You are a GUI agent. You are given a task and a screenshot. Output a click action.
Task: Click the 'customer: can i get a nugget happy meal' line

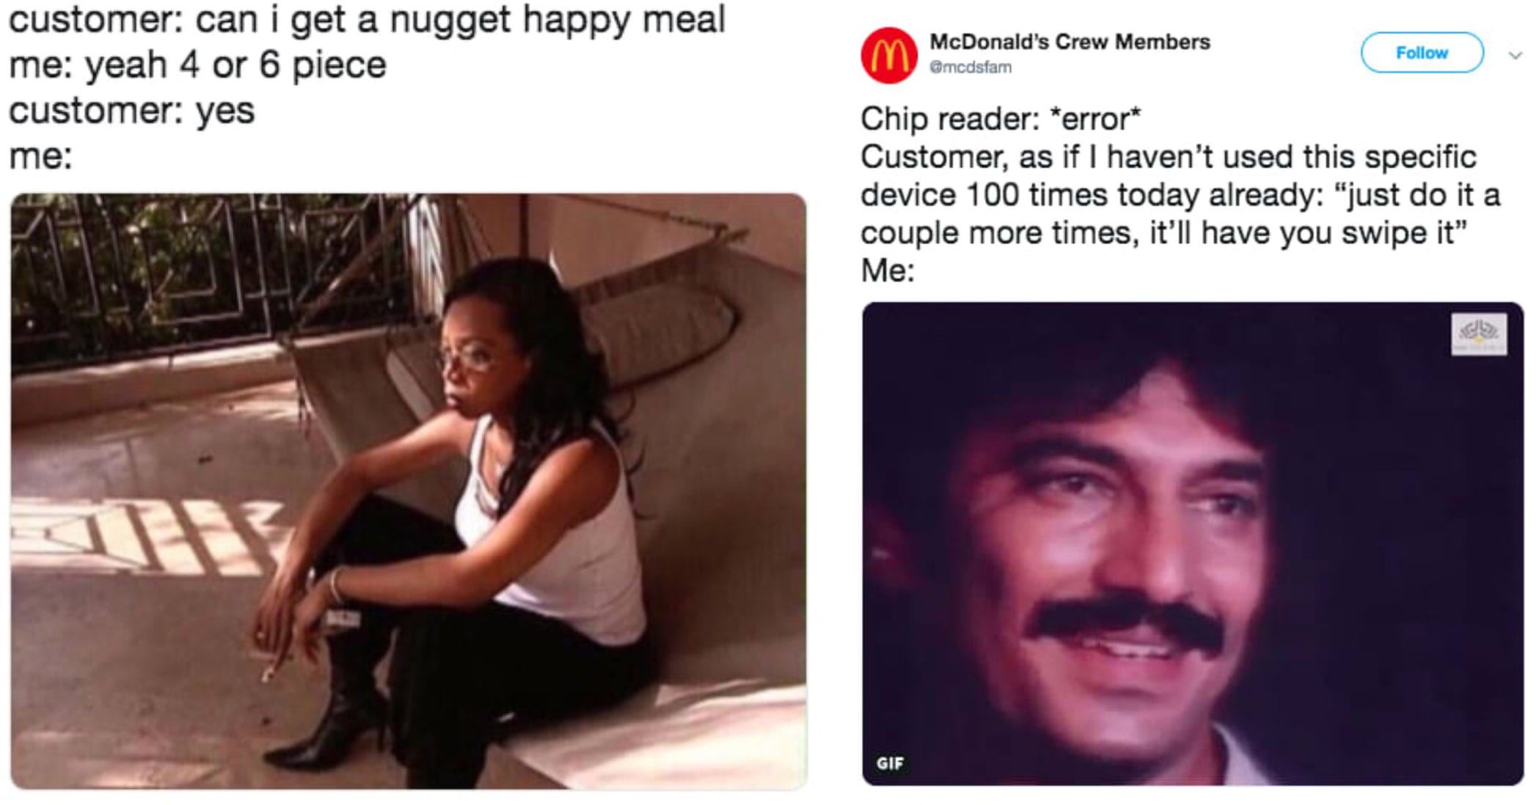tap(367, 19)
